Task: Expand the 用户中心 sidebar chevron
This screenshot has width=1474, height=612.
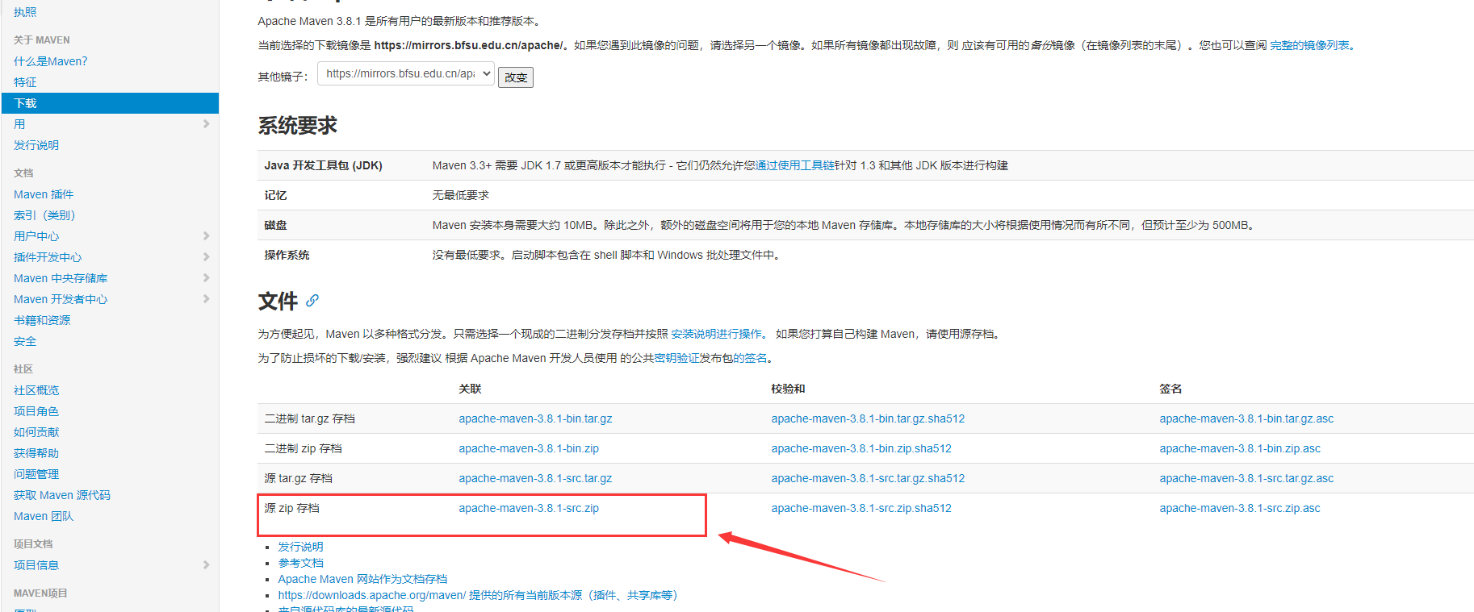Action: point(206,236)
